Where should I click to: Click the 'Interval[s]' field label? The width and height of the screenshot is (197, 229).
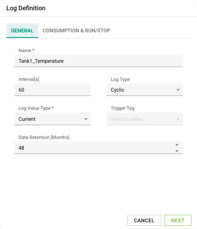tap(29, 79)
